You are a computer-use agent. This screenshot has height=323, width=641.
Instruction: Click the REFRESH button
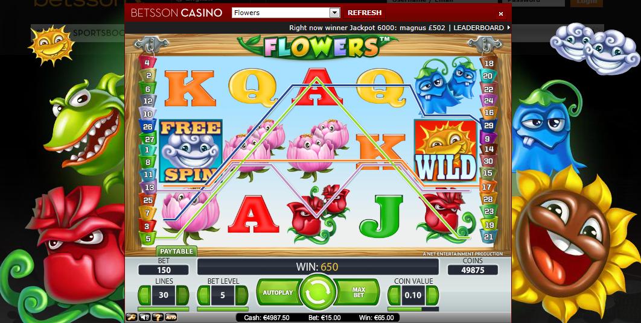(x=365, y=13)
